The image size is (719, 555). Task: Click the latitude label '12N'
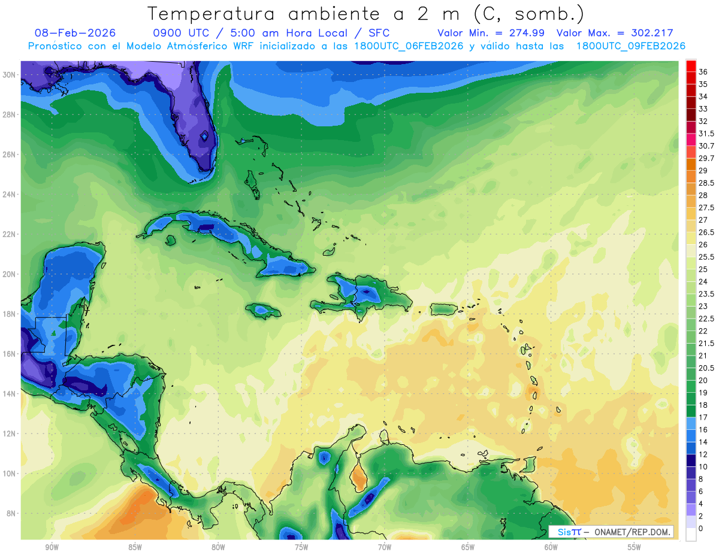pyautogui.click(x=10, y=433)
